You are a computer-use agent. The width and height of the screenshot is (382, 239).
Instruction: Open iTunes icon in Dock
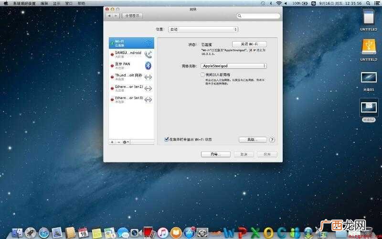point(163,233)
